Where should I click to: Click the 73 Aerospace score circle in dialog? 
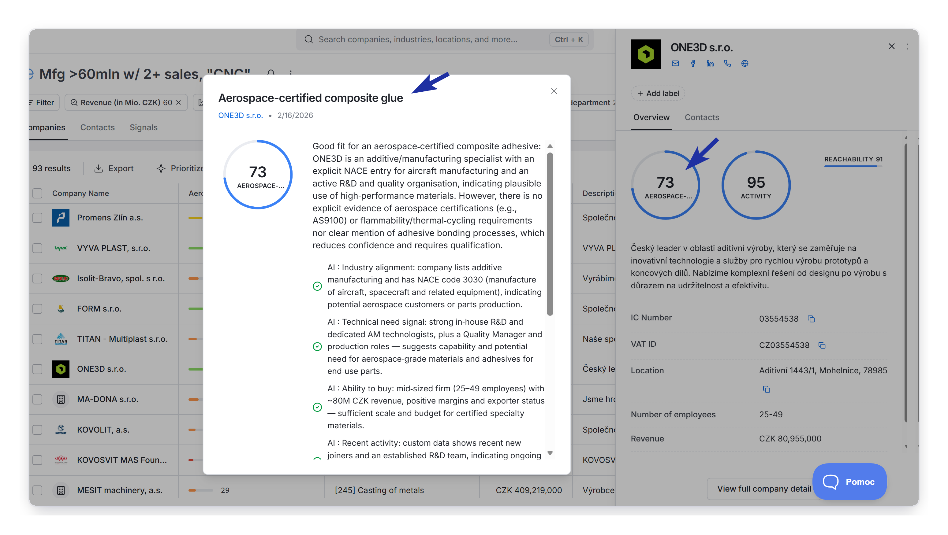click(x=258, y=175)
